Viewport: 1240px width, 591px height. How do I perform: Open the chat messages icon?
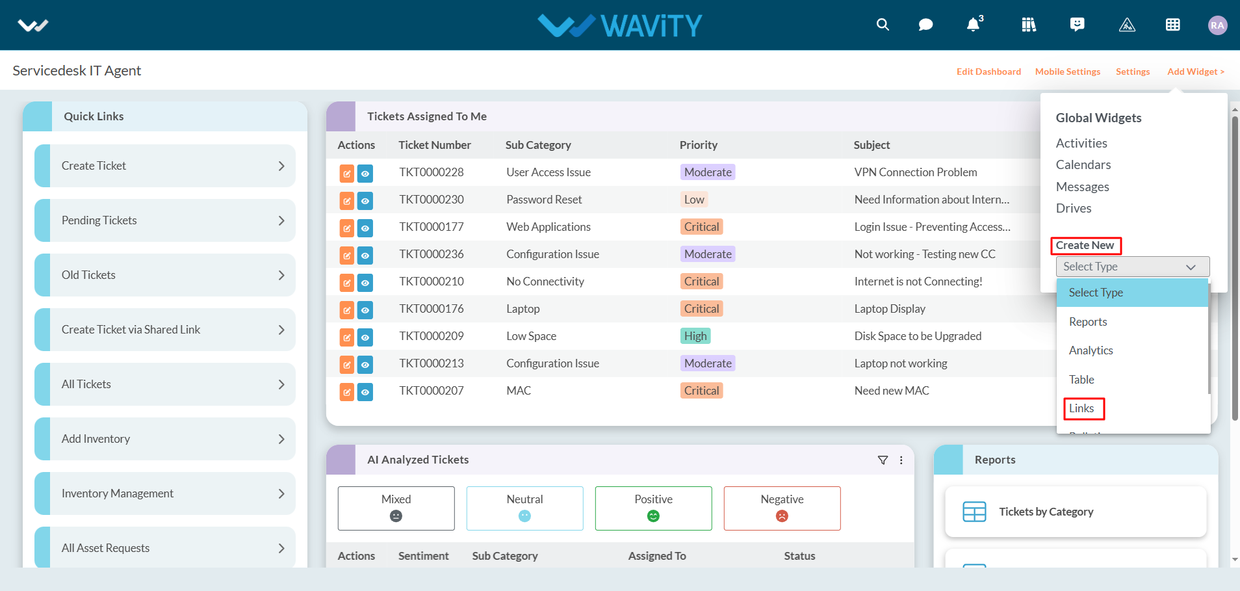click(x=925, y=25)
